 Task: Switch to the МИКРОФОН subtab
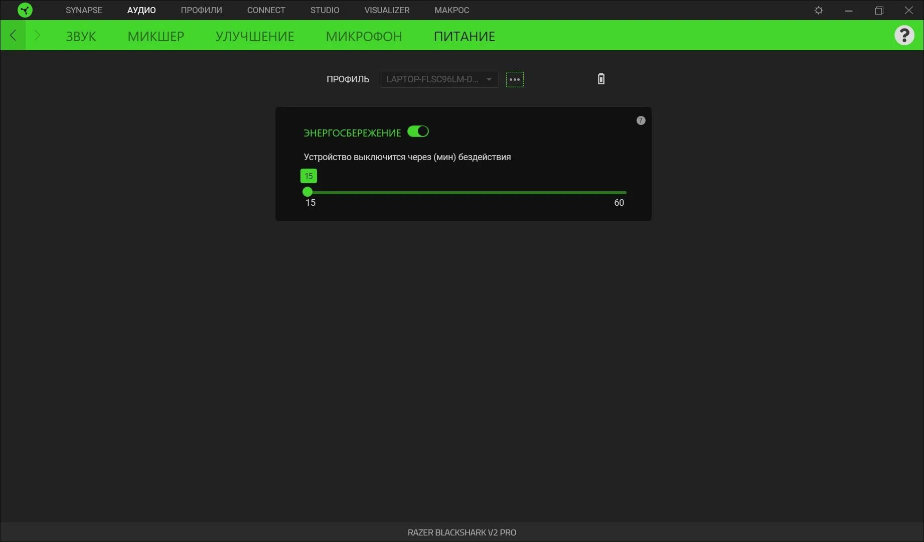[364, 36]
